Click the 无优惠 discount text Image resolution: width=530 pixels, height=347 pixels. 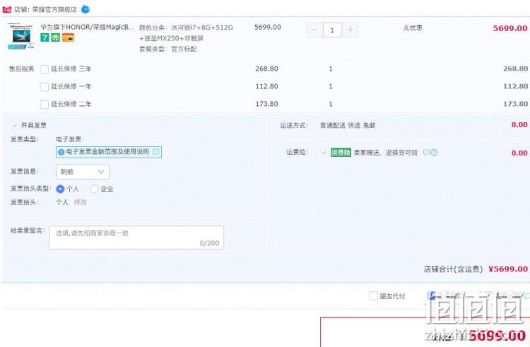[x=413, y=28]
